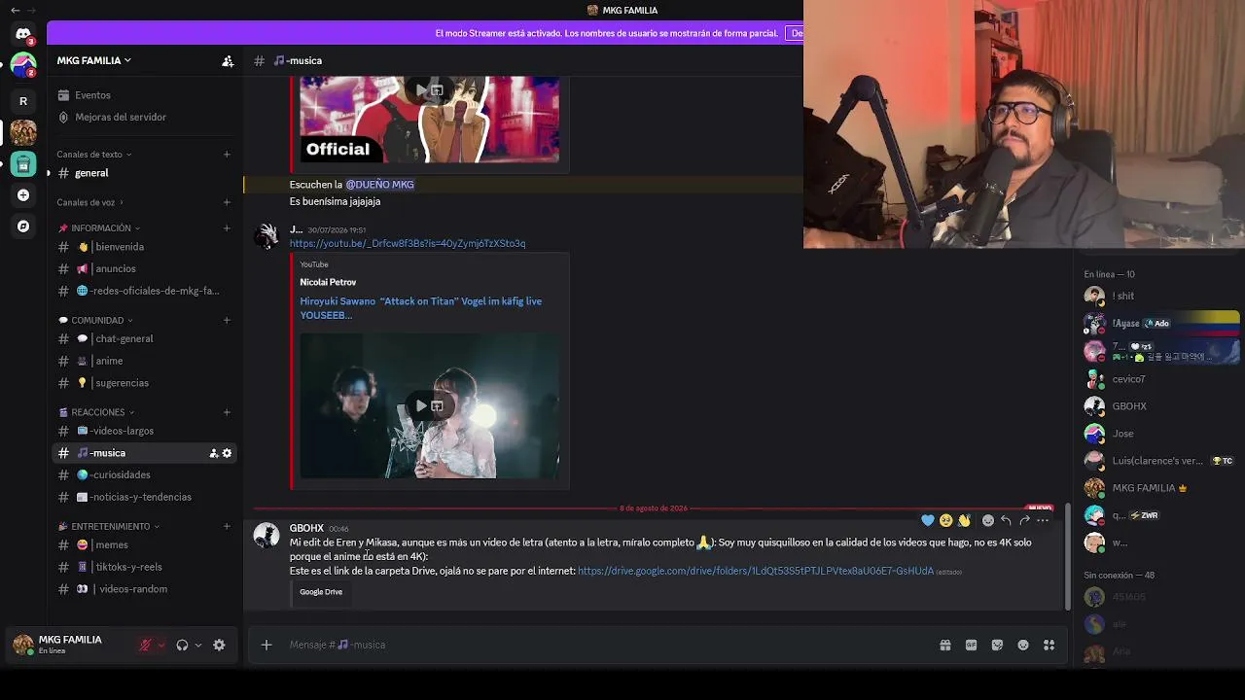Collapse ENTRETENIMIENTO category

108,526
